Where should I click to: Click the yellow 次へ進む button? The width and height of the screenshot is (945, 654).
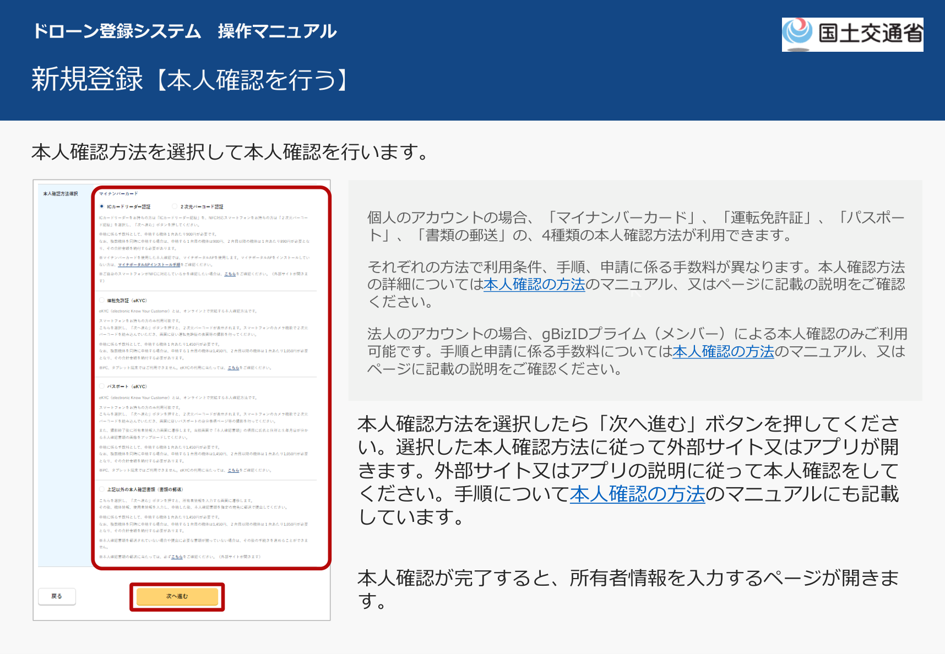point(177,597)
